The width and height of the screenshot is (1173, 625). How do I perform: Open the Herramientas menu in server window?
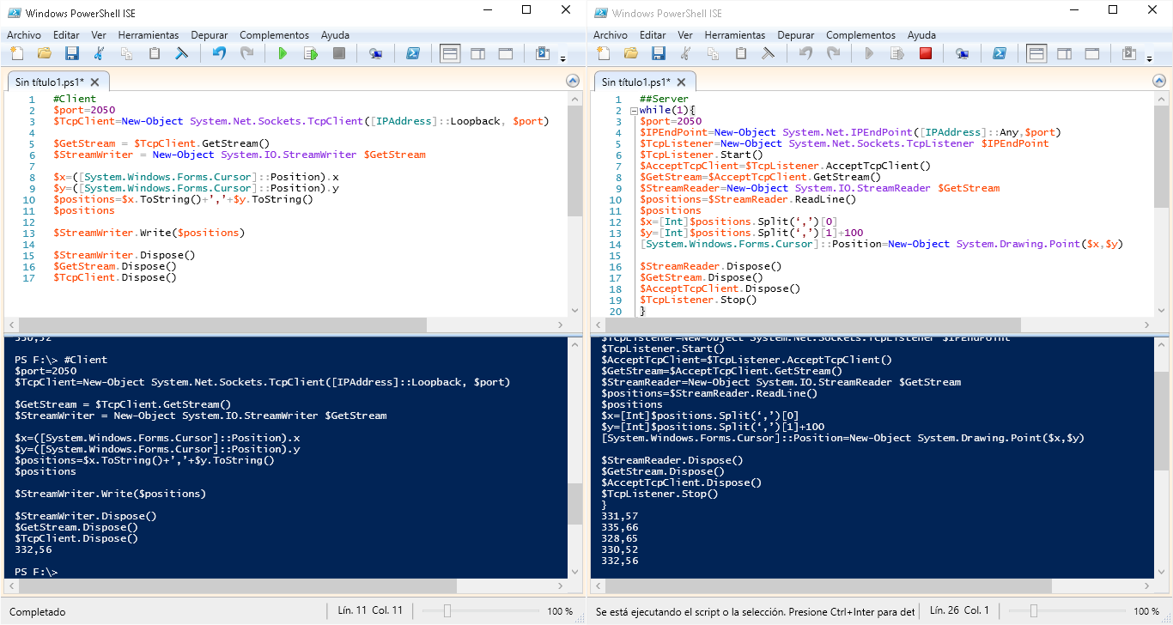click(734, 35)
